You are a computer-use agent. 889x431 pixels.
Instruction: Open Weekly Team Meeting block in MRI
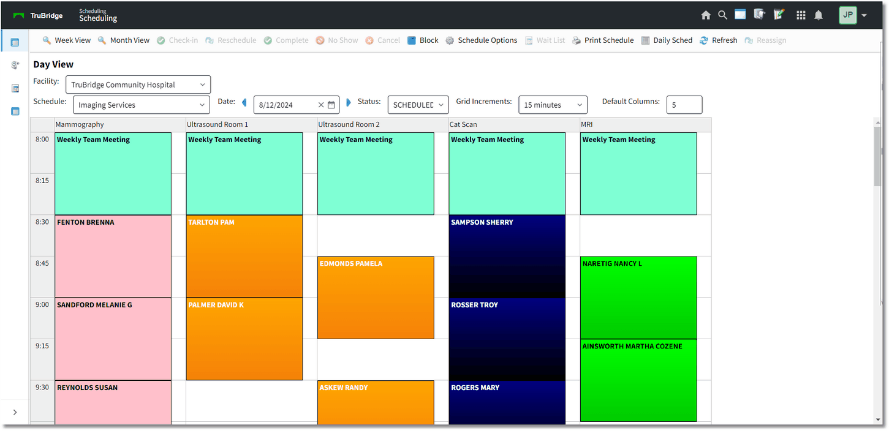[638, 174]
